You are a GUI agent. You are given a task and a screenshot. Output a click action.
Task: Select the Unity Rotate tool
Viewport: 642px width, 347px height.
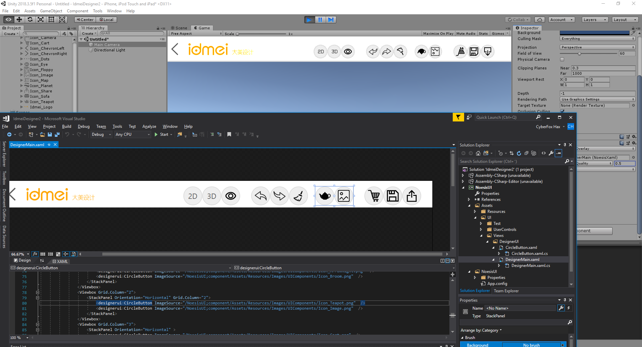tap(30, 20)
